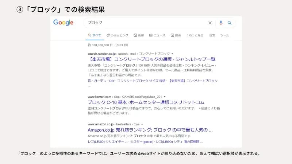The image size is (292, 164).
Task: Expand the もっと見る menu
Action: [x=195, y=35]
